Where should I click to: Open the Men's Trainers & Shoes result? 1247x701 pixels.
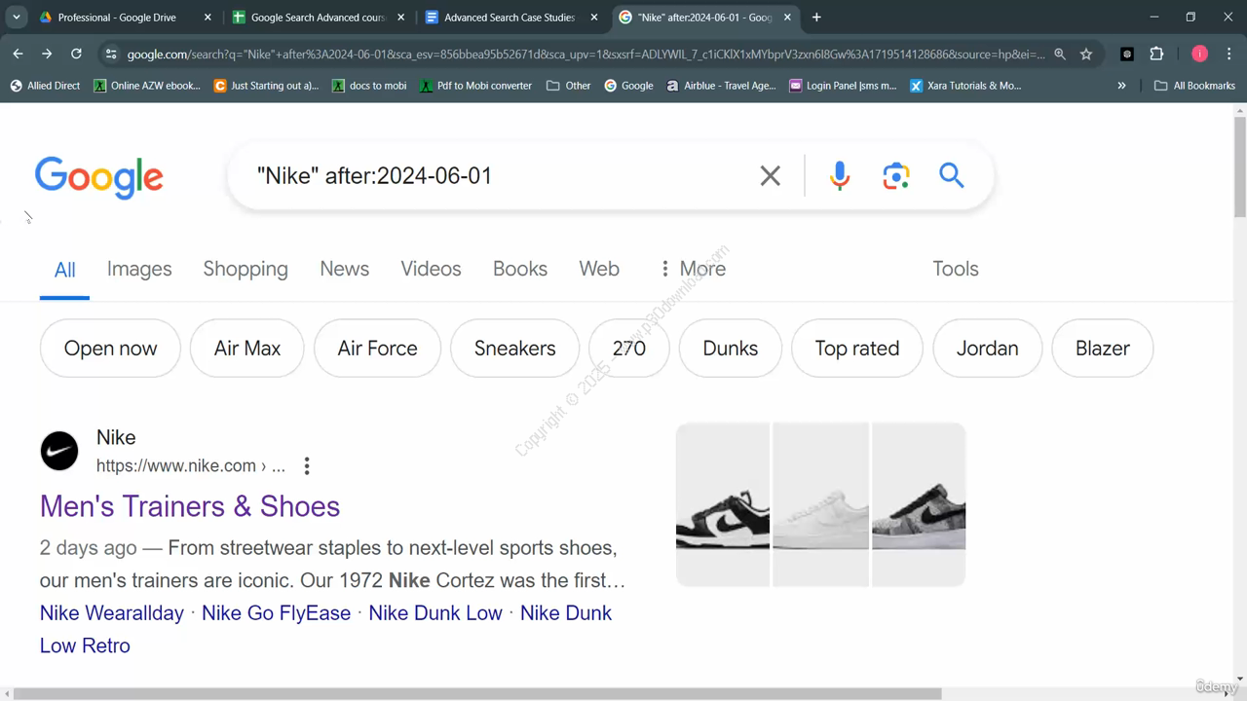(190, 506)
